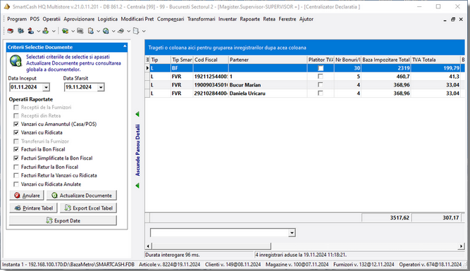Expand dropdown next to globe toolbar icon
This screenshot has height=271, width=470.
pos(113,31)
